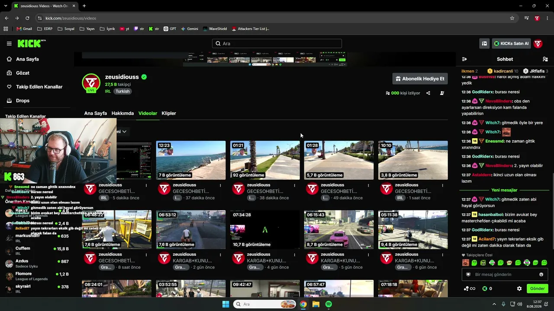Open the Flomore channel in the sidebar
This screenshot has height=311, width=554.
click(x=37, y=276)
